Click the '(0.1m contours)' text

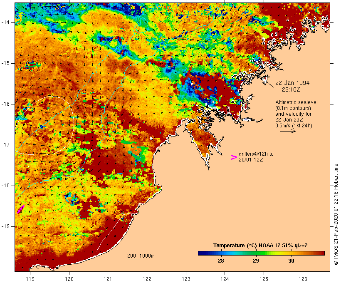[293, 108]
